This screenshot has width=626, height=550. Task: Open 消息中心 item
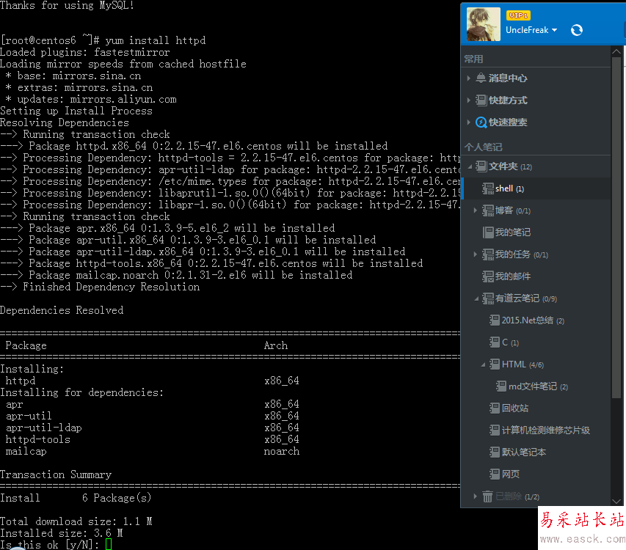[x=508, y=78]
